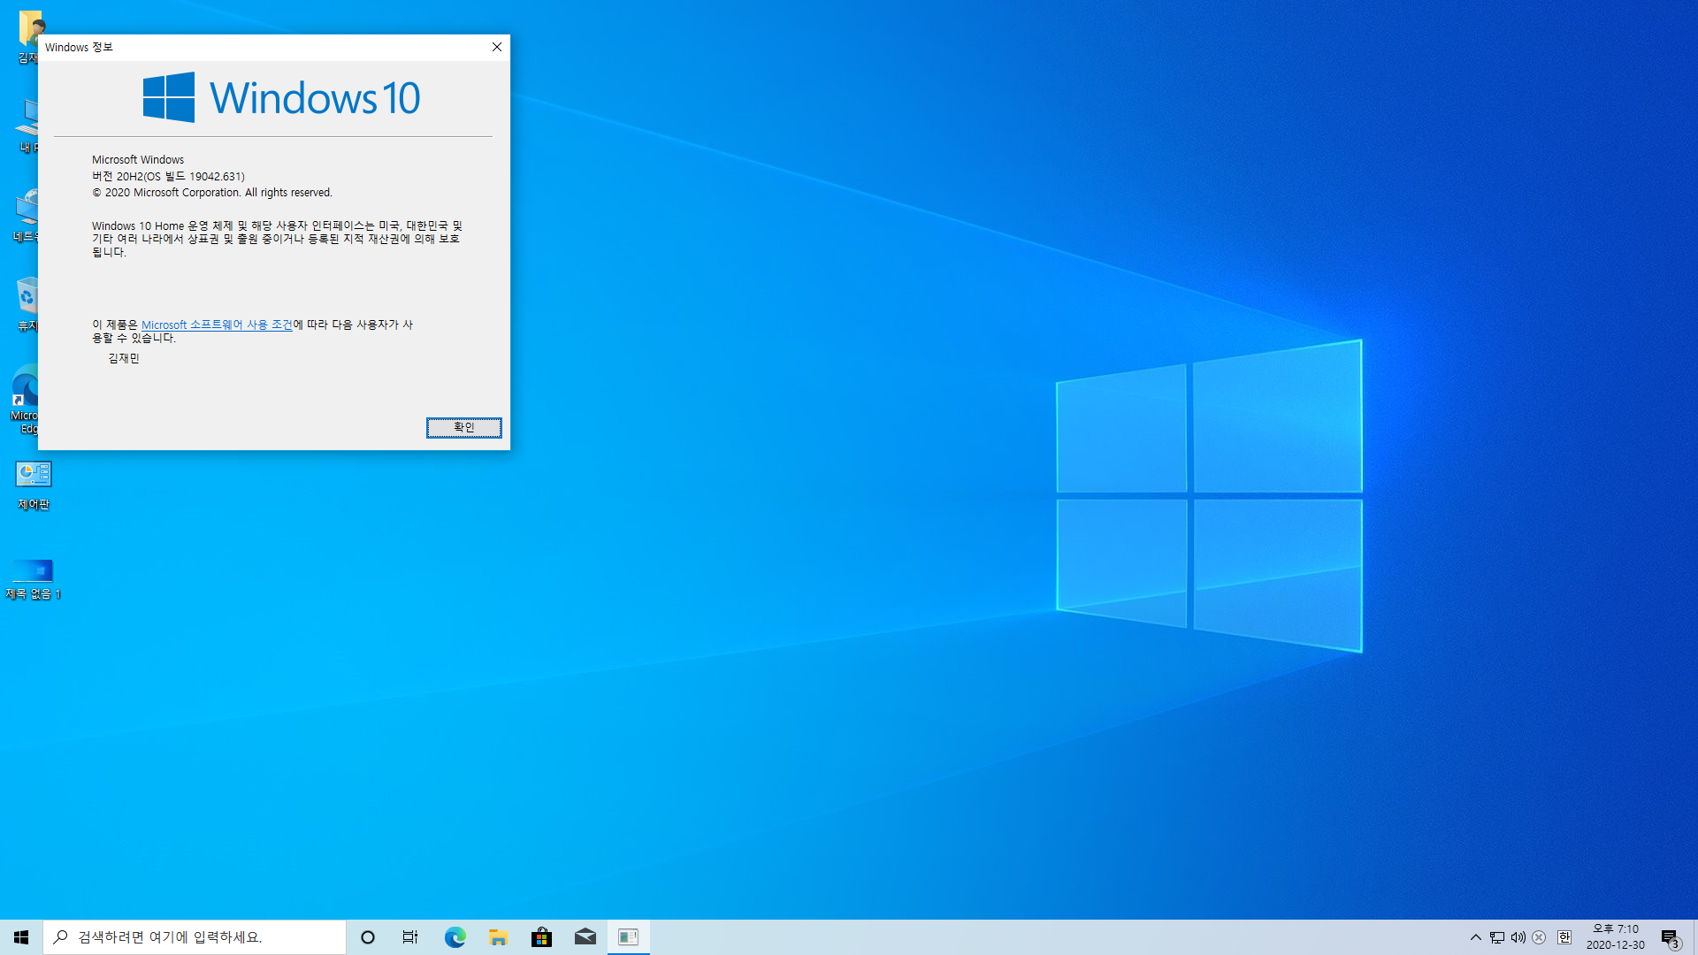1698x955 pixels.
Task: Open the clock and calendar flyout
Action: tap(1616, 937)
